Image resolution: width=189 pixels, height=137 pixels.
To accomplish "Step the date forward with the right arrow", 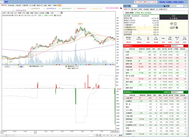I will (x=183, y=6).
